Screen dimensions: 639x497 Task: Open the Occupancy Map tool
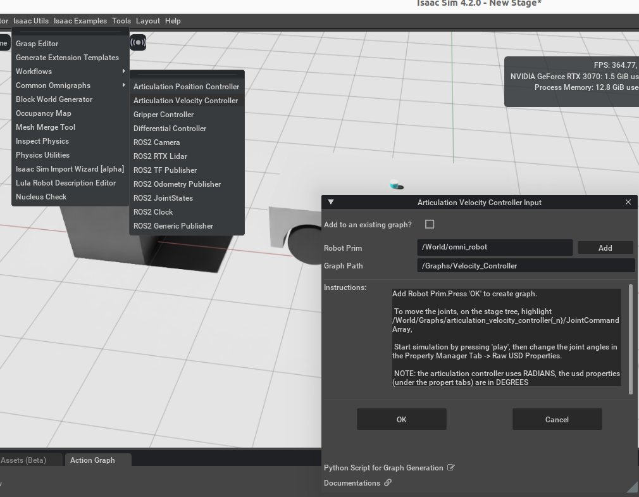(x=70, y=113)
